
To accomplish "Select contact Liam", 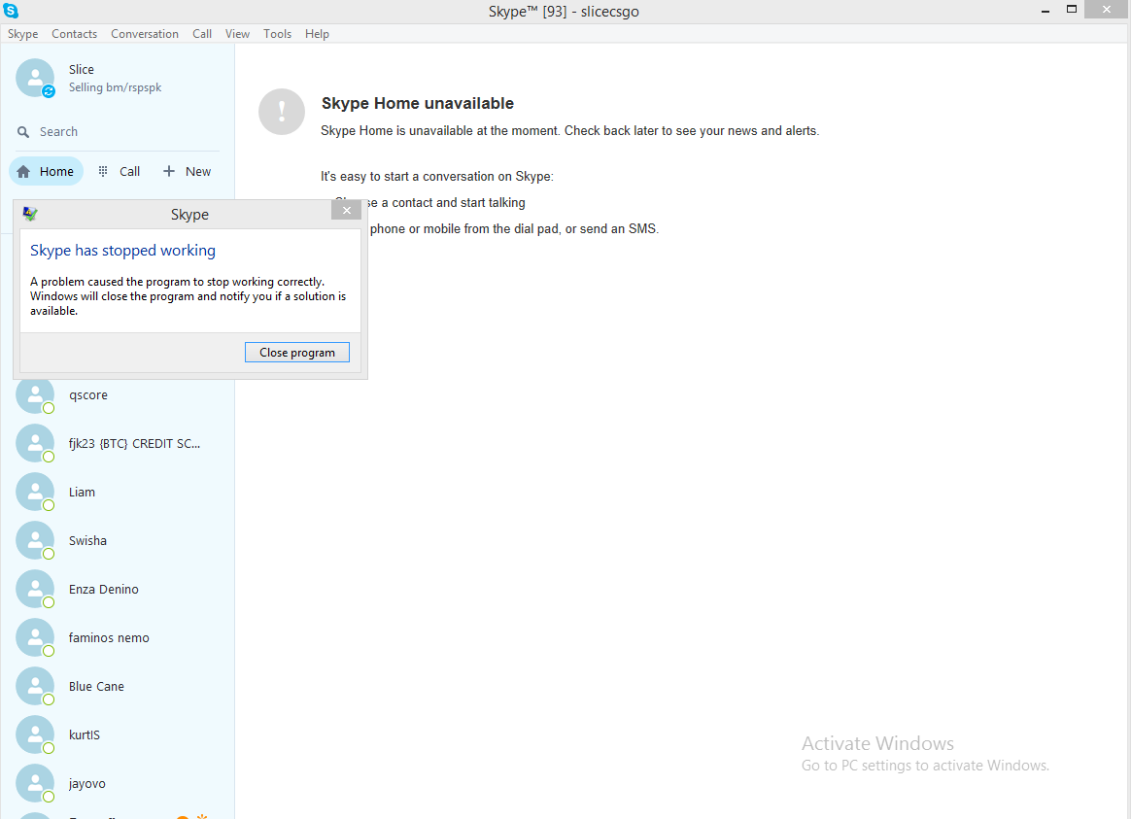I will (x=118, y=492).
